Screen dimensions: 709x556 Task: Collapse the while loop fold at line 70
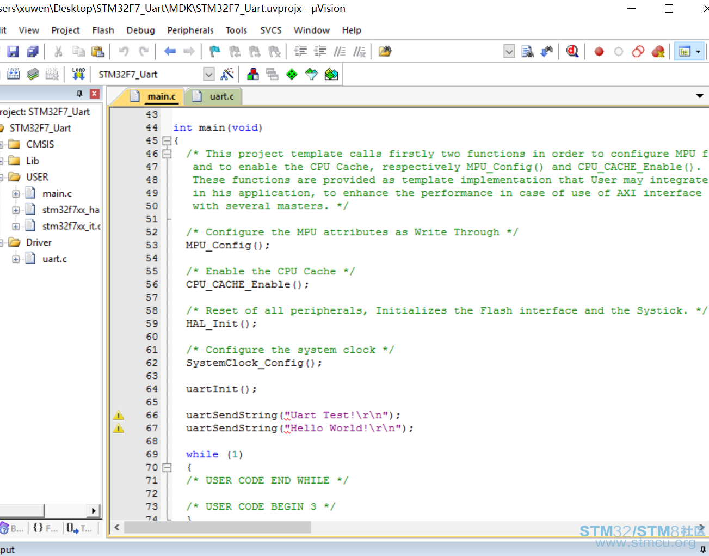(167, 467)
